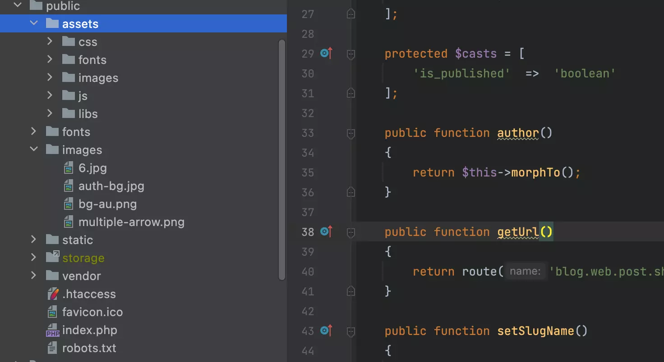The width and height of the screenshot is (664, 362).
Task: Click the project tree vertical scrollbar
Action: tap(282, 159)
